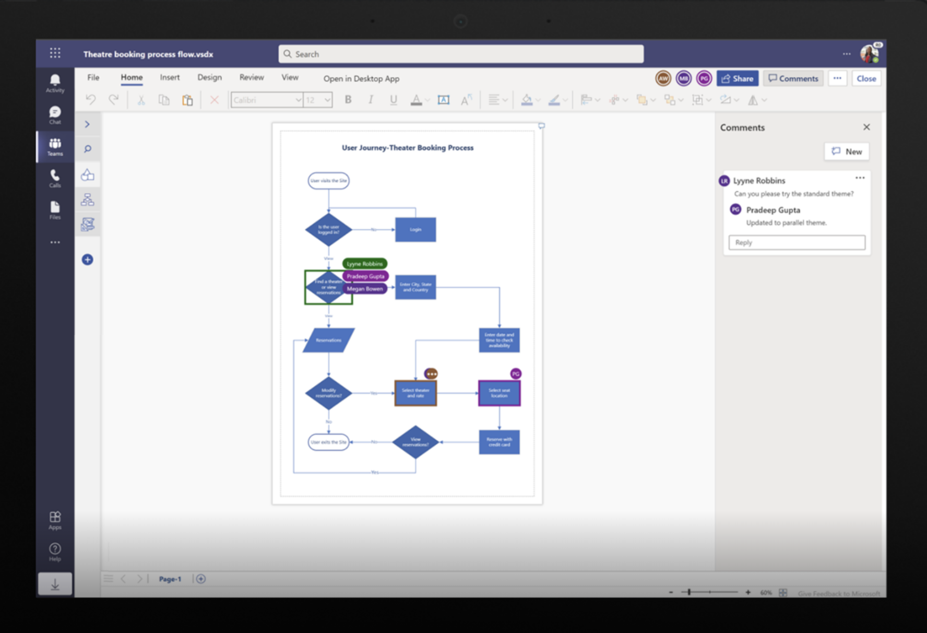Click the New comment button
Image resolution: width=927 pixels, height=633 pixels.
coord(846,151)
